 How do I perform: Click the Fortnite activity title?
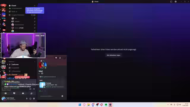click(49, 83)
